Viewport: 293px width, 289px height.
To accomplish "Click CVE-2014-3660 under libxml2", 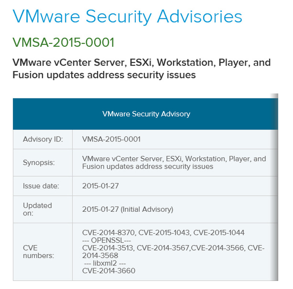I will (x=109, y=271).
